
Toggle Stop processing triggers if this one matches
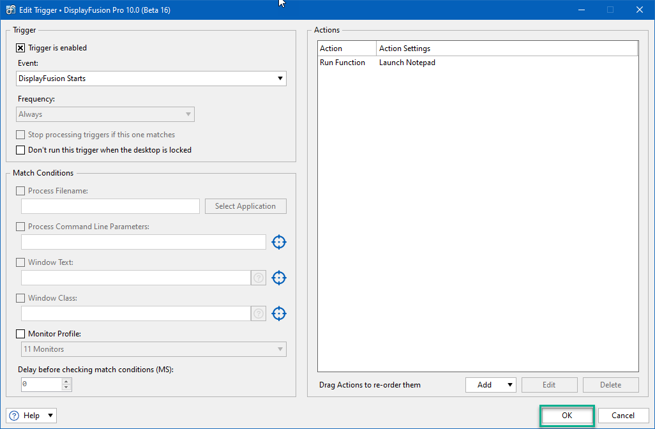(20, 135)
